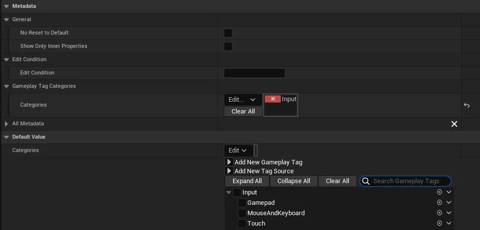Click the X icon in All Metadata row
The height and width of the screenshot is (230, 480).
coord(454,124)
